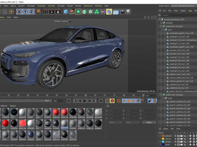The height and width of the screenshot is (147, 197).
Task: Step to the next frame
Action: (89, 101)
